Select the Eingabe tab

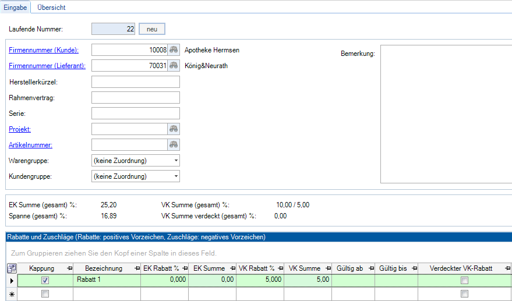click(15, 8)
